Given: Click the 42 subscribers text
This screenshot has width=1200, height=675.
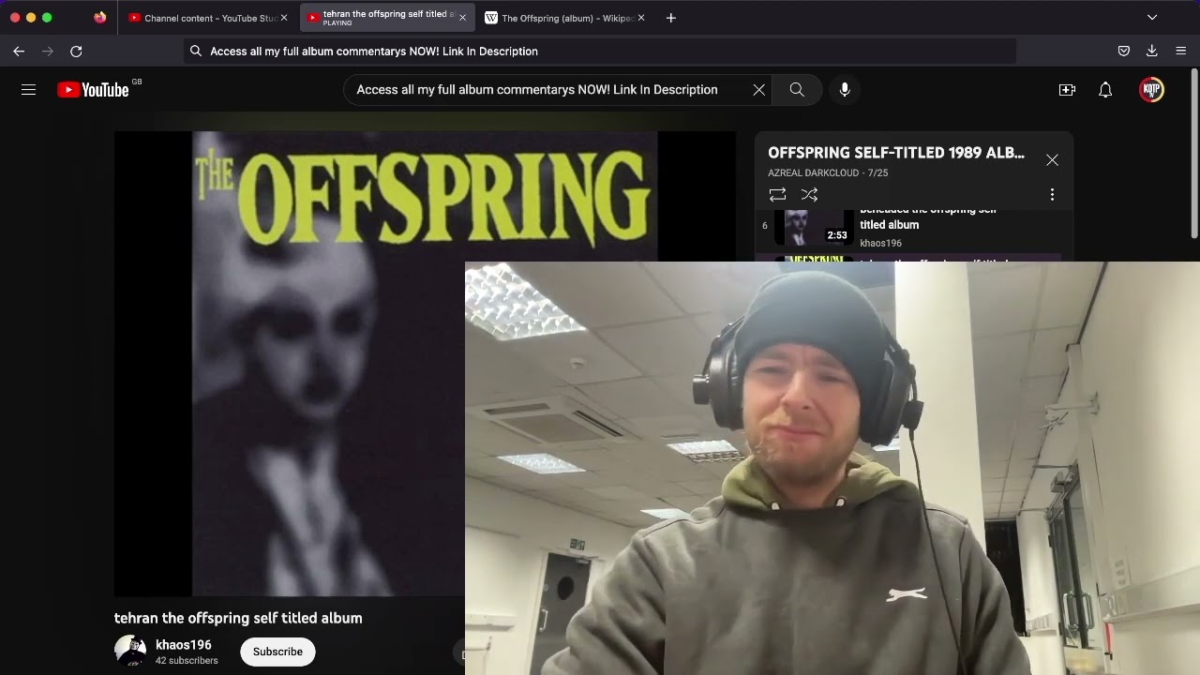Looking at the screenshot, I should pos(187,661).
